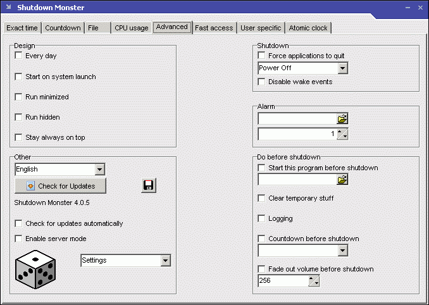Browse for program to start before shutdown
The width and height of the screenshot is (429, 305).
(342, 180)
